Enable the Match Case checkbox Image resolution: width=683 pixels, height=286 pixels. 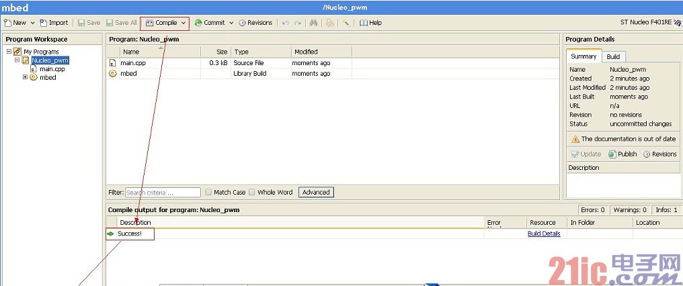coord(208,192)
